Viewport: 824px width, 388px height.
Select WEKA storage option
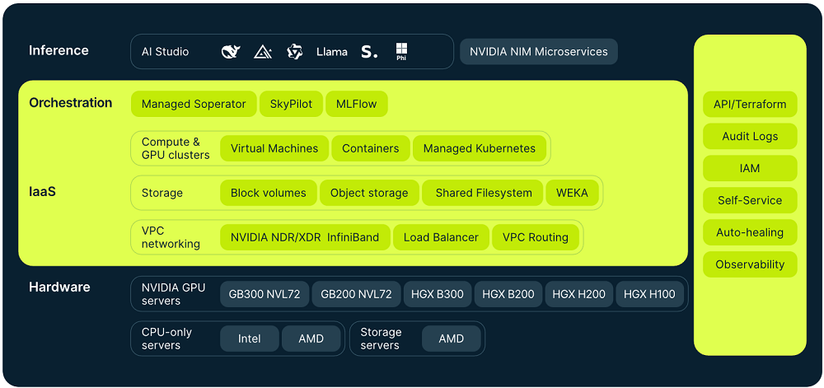click(x=572, y=193)
